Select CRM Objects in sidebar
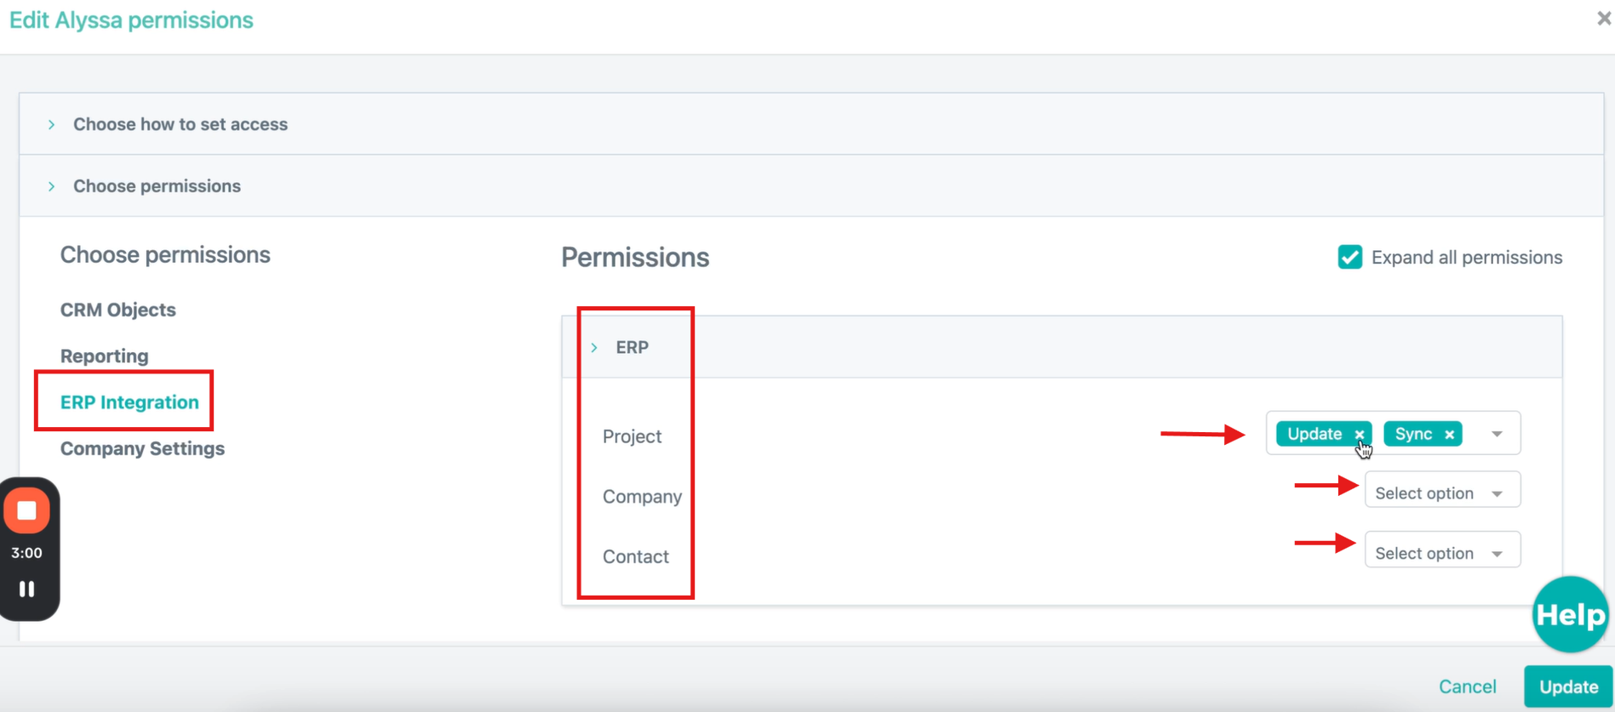The image size is (1615, 712). [x=117, y=310]
